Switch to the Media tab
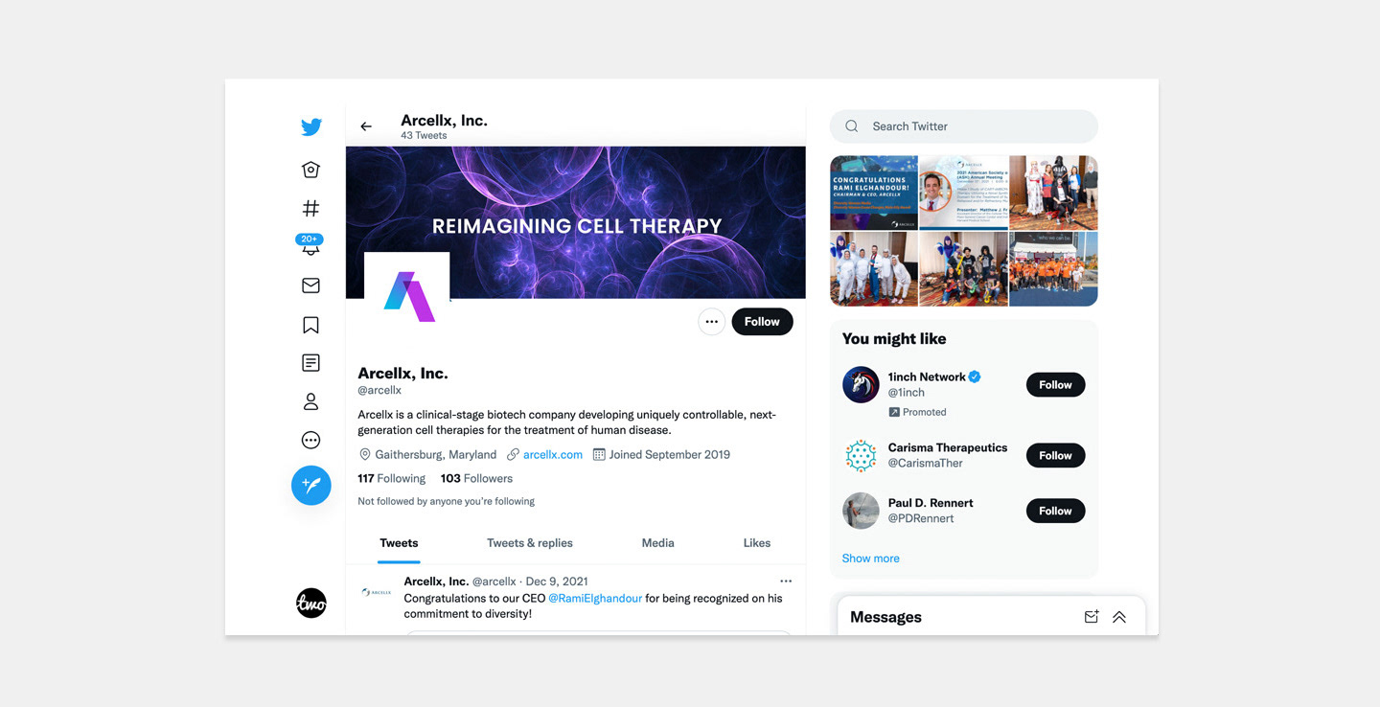1380x707 pixels. click(657, 543)
